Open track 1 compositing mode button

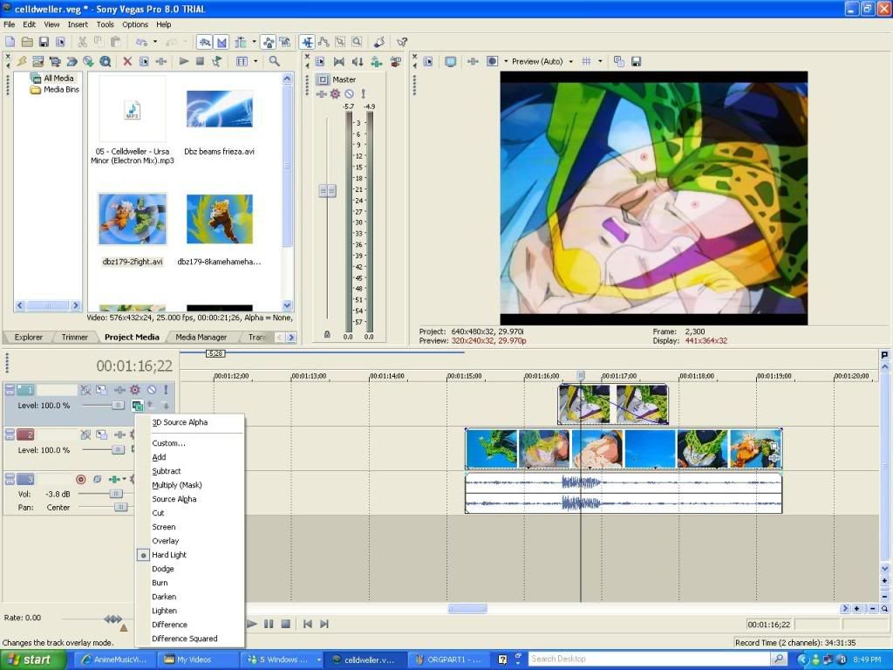tap(137, 406)
